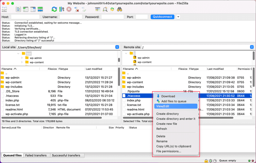Click the speed limits icon in status bar
Image resolution: width=256 pixels, height=163 pixels.
(215, 161)
